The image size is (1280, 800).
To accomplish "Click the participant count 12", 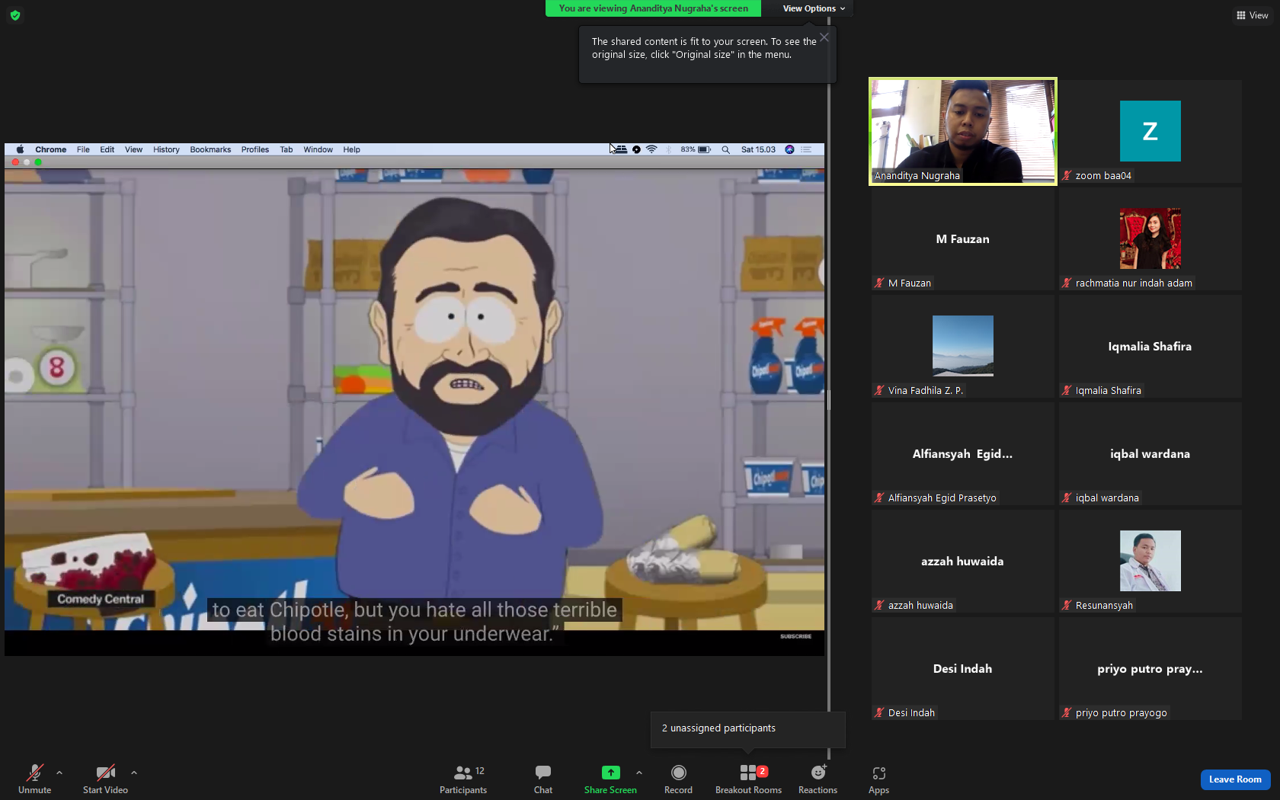I will click(x=480, y=771).
